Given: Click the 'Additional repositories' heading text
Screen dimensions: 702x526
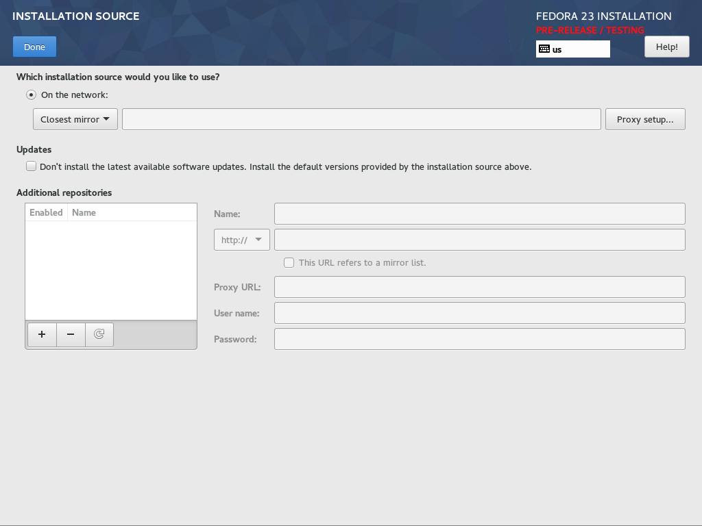Looking at the screenshot, I should (64, 192).
